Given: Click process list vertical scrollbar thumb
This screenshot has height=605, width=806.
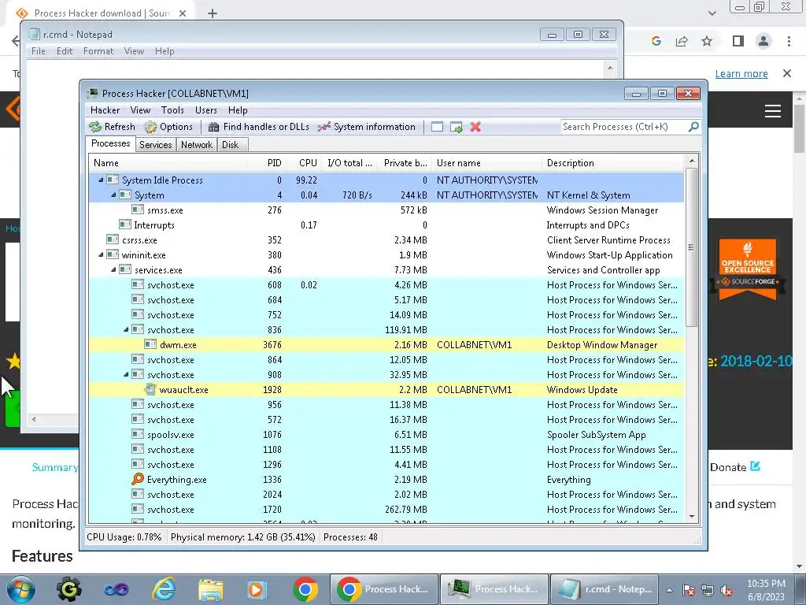Looking at the screenshot, I should 692,247.
